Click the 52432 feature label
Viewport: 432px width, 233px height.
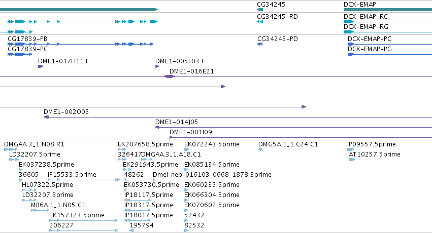194,215
